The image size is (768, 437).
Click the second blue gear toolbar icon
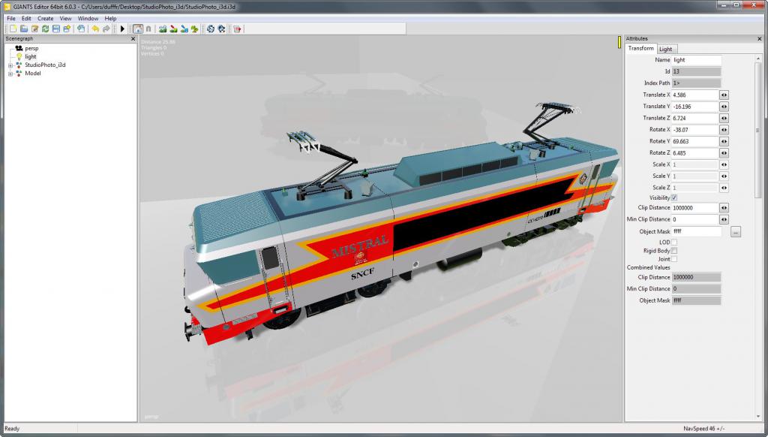(x=221, y=29)
